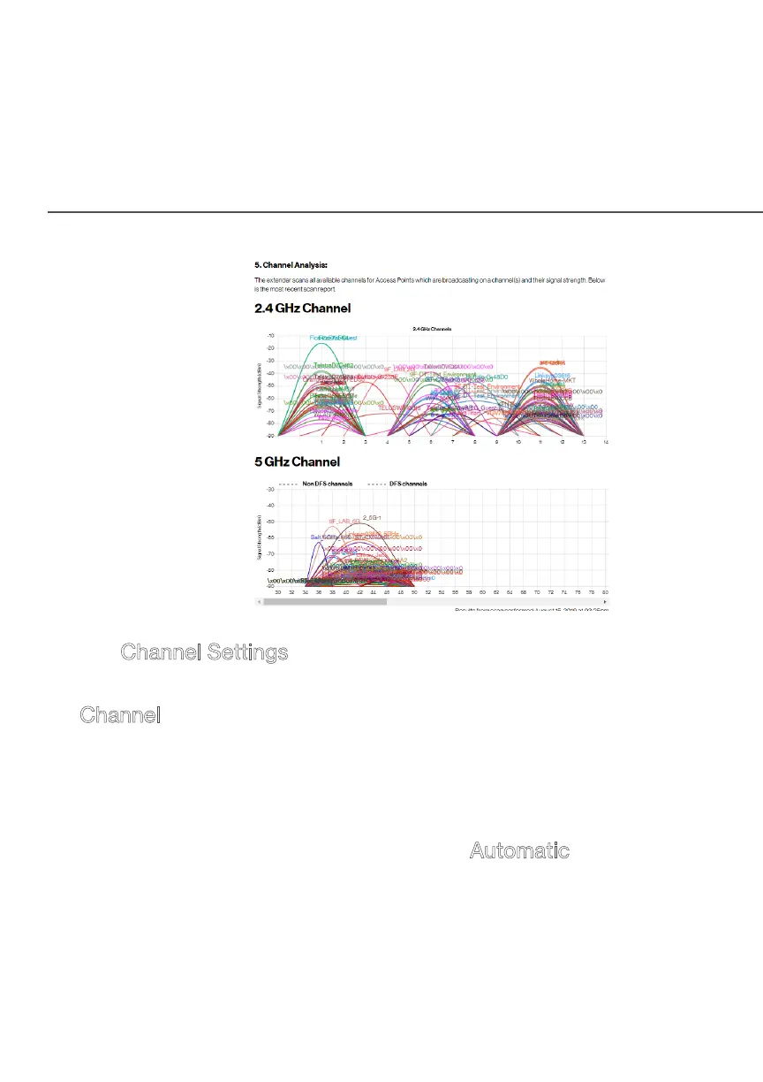Click the horizontal scrollbar thumb under 5 GHz chart

coord(325,601)
